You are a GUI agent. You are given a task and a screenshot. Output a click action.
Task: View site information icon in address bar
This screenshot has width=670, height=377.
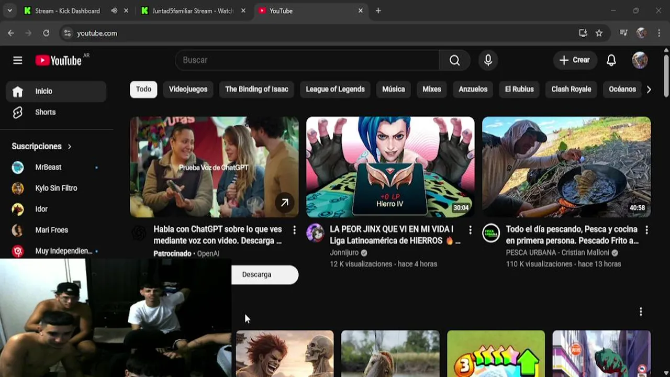click(x=67, y=33)
